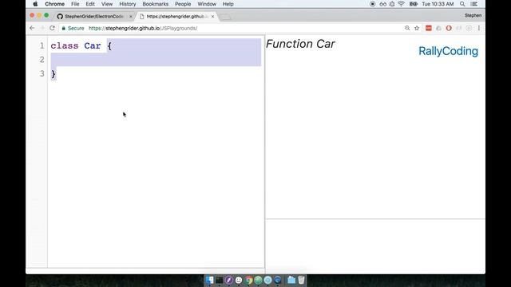The height and width of the screenshot is (287, 511).
Task: Open the Chrome application menu
Action: 54,4
